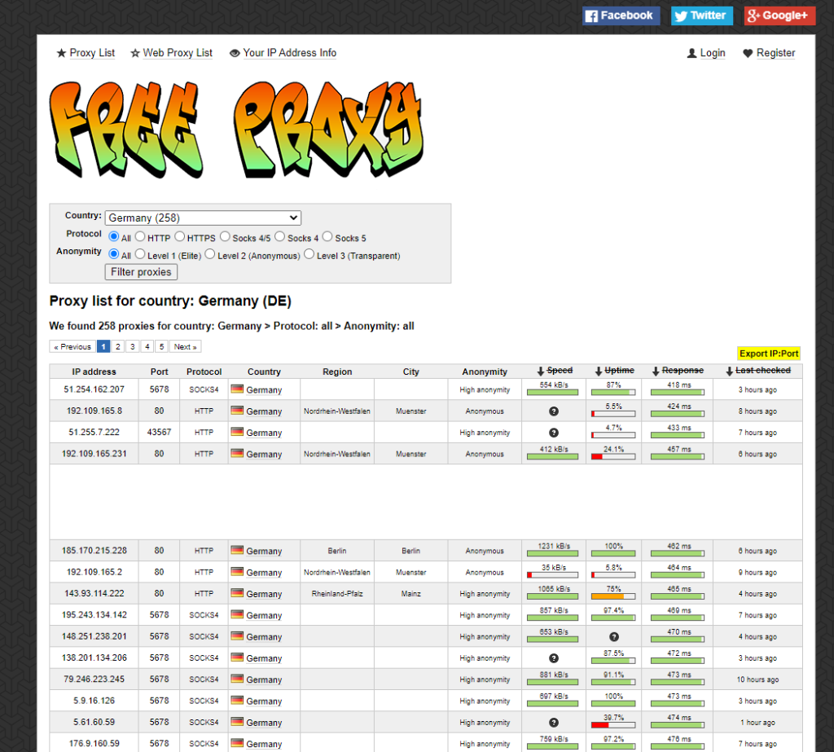Click the 35 kB/s speed bar
The width and height of the screenshot is (834, 752).
pyautogui.click(x=553, y=574)
